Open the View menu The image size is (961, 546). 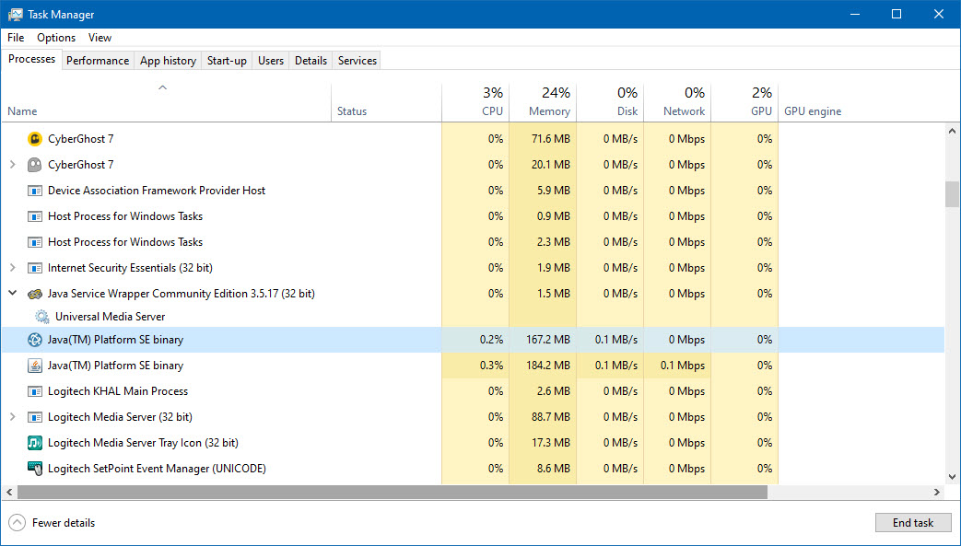(x=100, y=38)
